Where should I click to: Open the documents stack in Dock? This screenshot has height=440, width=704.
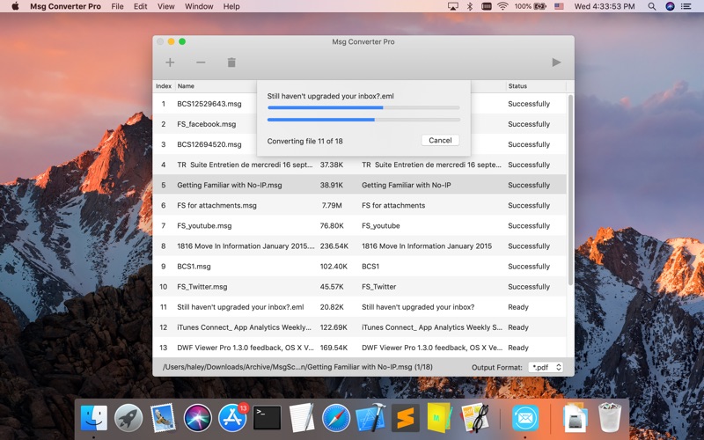pos(576,418)
